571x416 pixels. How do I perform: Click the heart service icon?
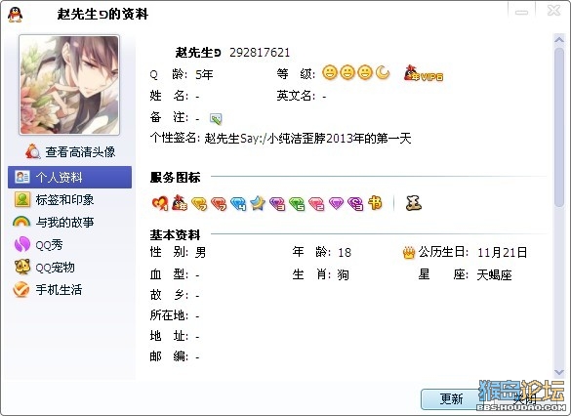[x=160, y=203]
